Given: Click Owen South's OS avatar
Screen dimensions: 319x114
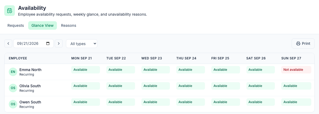Looking at the screenshot, I should (x=13, y=104).
